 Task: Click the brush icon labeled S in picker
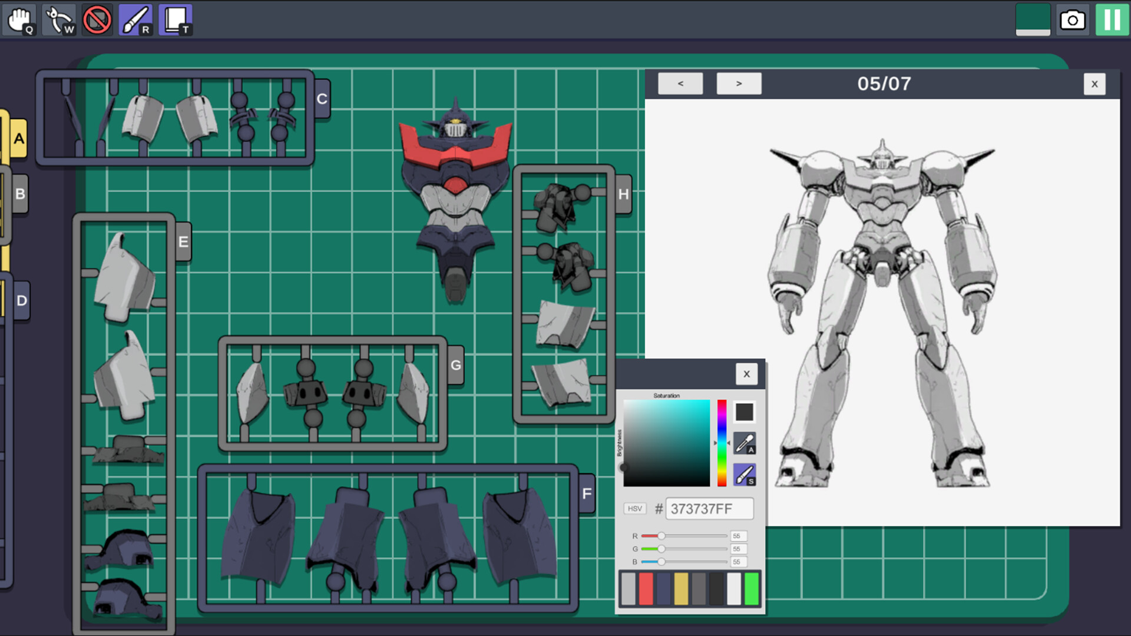pyautogui.click(x=743, y=475)
